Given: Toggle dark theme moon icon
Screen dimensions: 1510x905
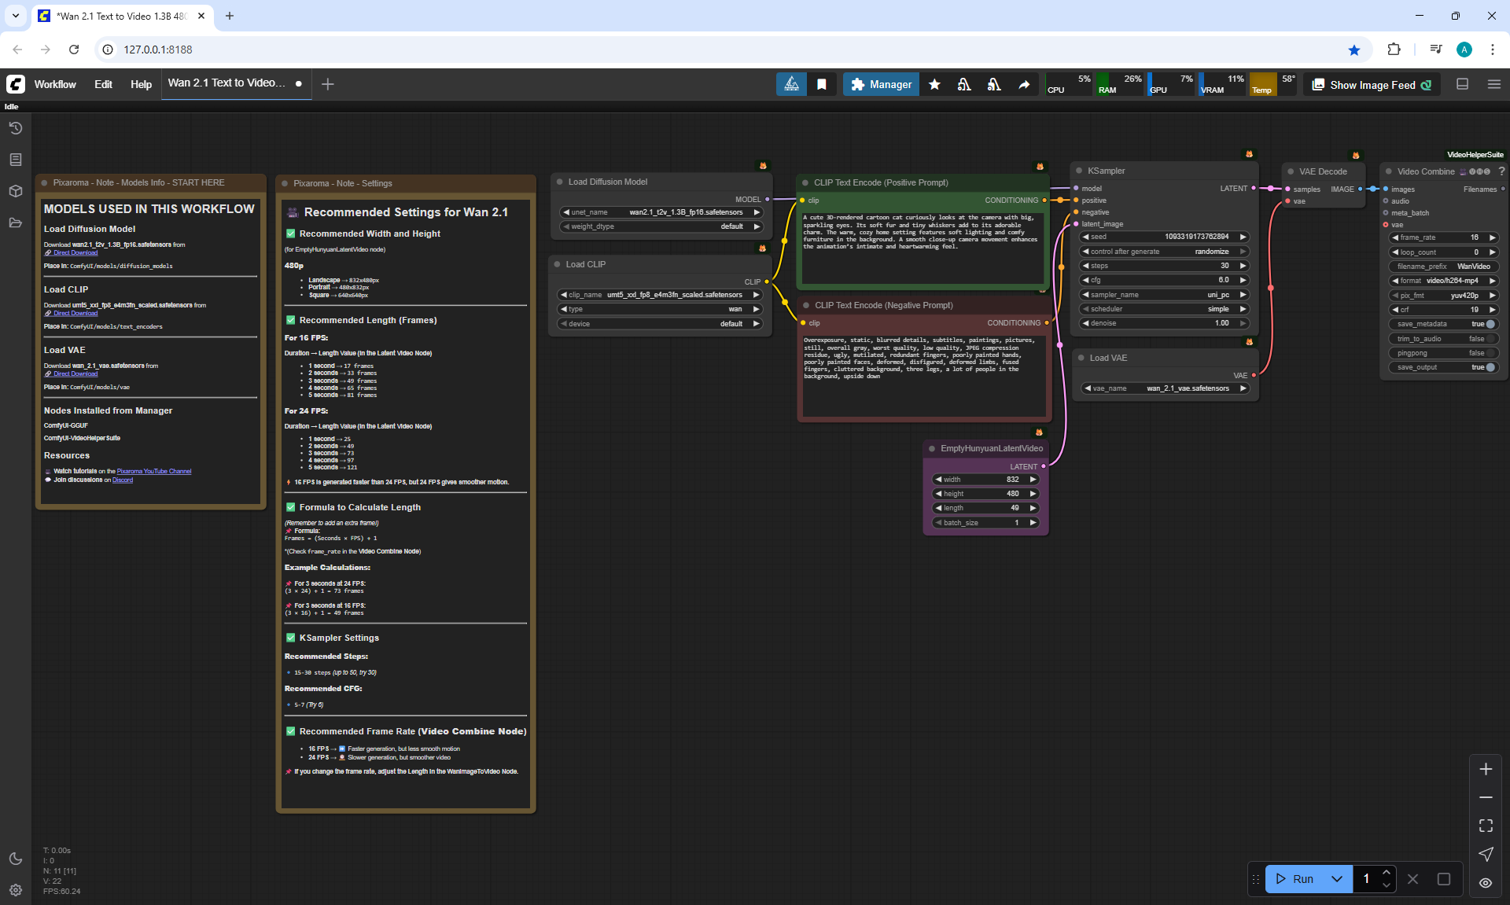Looking at the screenshot, I should [x=16, y=859].
